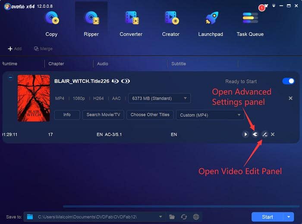Viewport: 302px width, 224px height.
Task: Switch to the Task Queue tab
Action: pos(250,23)
